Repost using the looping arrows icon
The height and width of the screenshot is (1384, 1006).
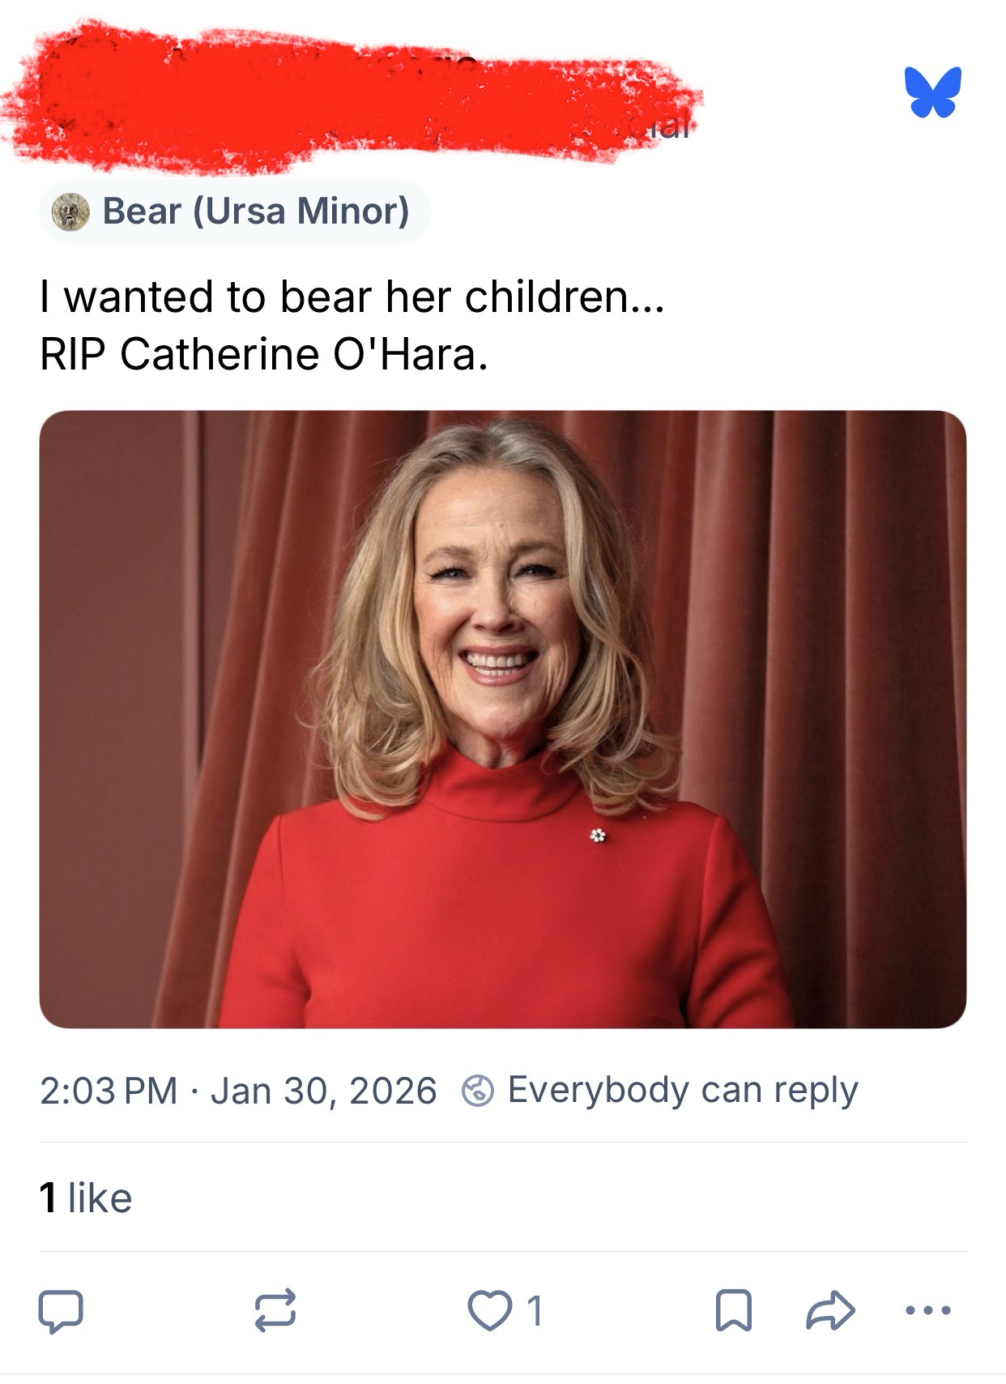point(275,1310)
